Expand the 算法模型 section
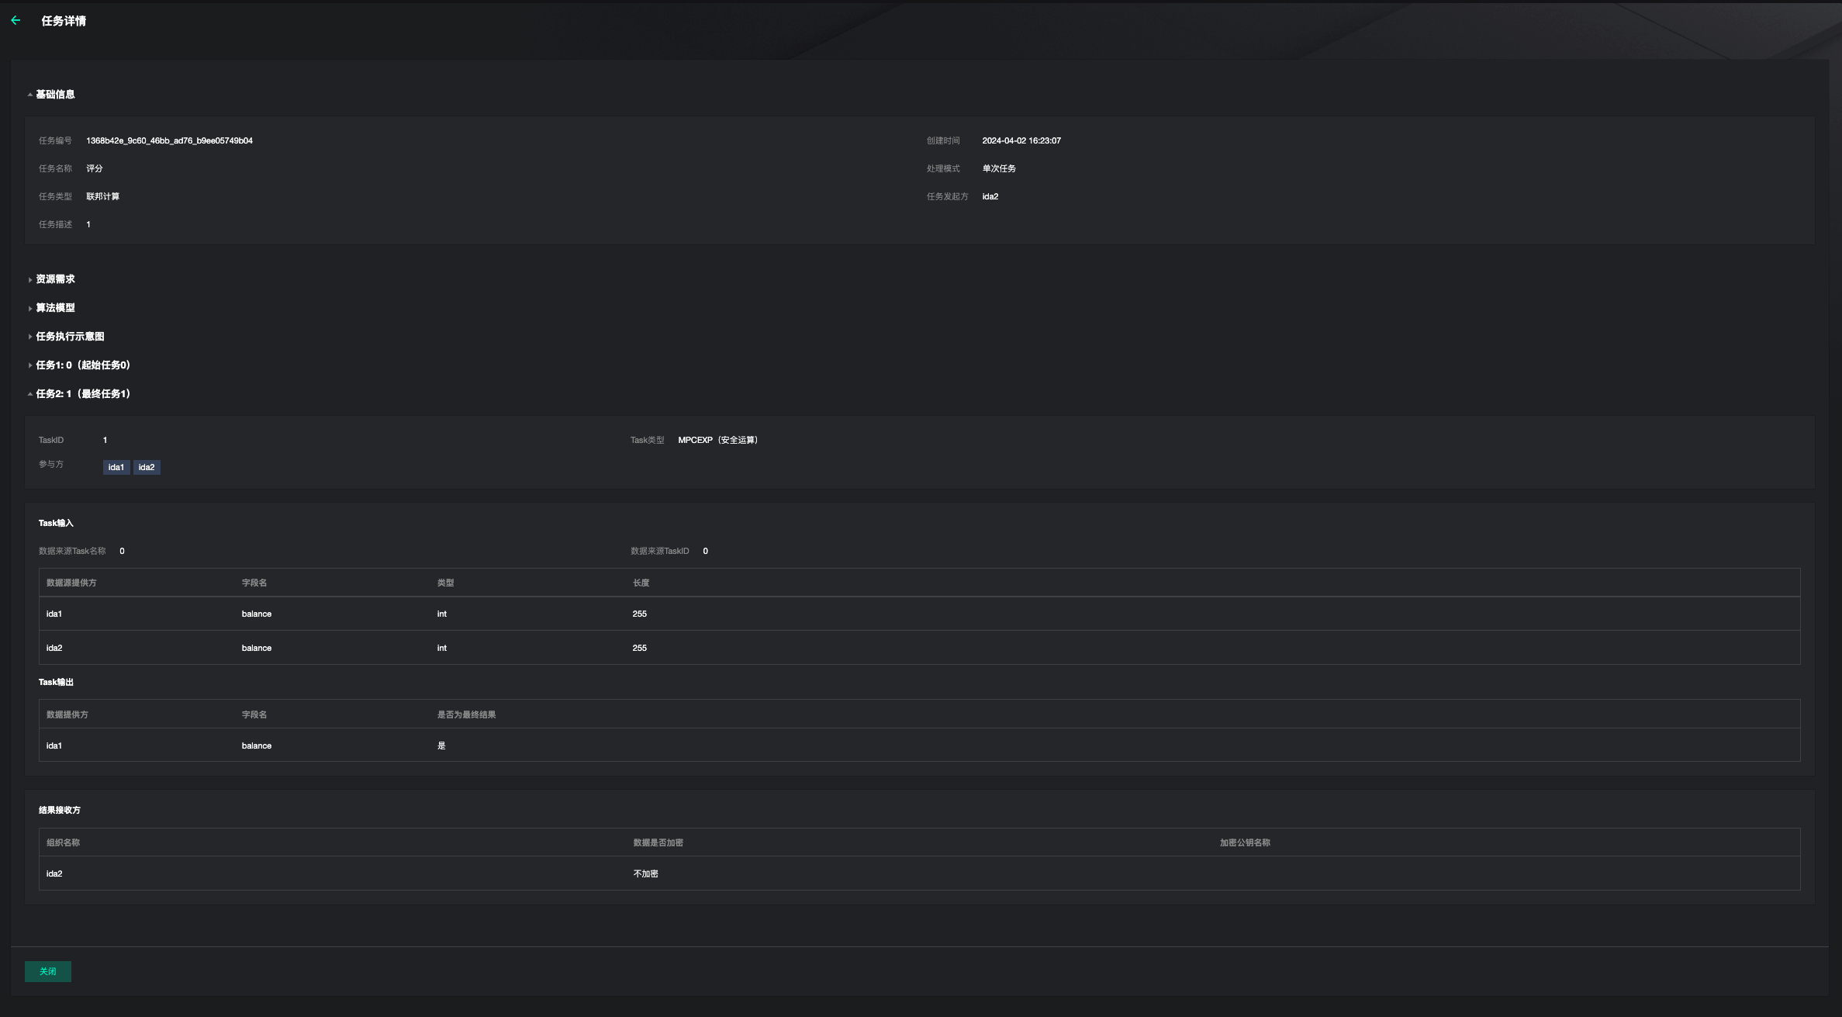The image size is (1842, 1017). tap(54, 308)
